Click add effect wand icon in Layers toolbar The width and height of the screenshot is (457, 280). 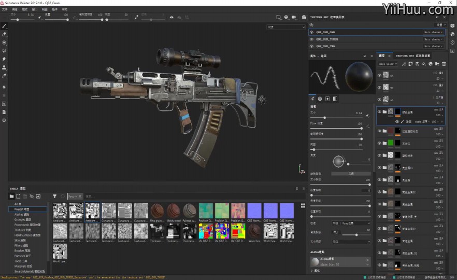(x=404, y=64)
